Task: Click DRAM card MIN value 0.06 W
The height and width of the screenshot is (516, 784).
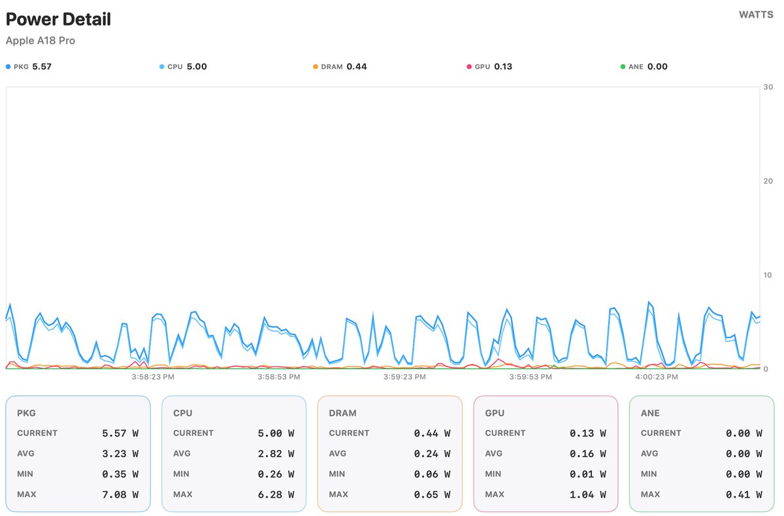Action: [433, 474]
